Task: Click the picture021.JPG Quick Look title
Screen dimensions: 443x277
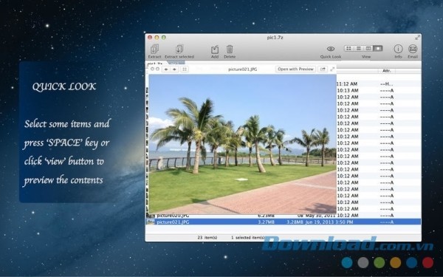Action: click(242, 69)
